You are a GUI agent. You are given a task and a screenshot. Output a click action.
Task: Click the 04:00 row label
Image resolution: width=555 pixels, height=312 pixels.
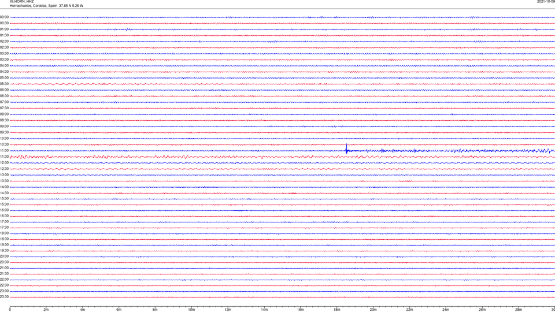coord(4,65)
